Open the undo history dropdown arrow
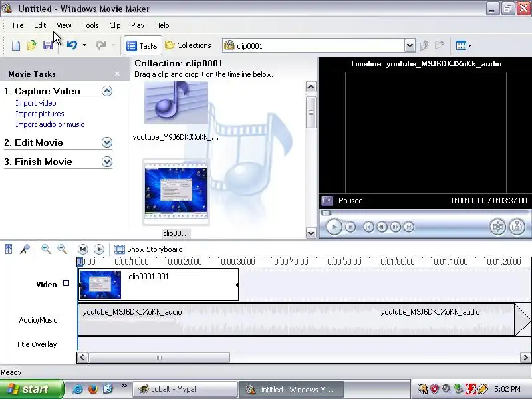The width and height of the screenshot is (532, 399). (x=84, y=45)
